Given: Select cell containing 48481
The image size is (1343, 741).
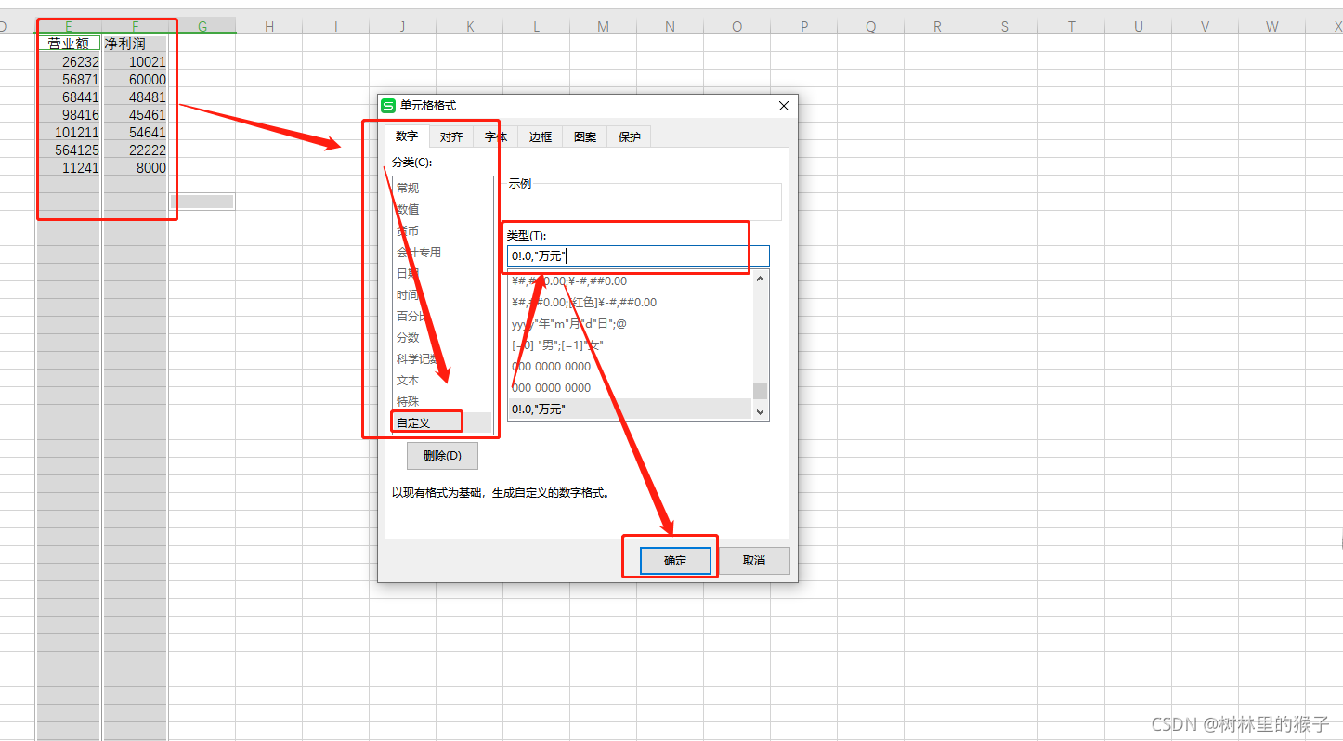Looking at the screenshot, I should pos(136,97).
